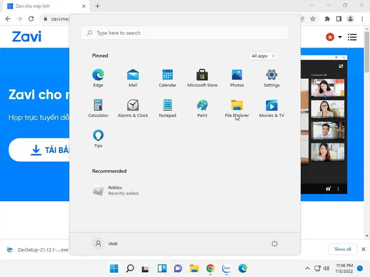Open the Calculator app
The image size is (370, 277).
pos(98,108)
